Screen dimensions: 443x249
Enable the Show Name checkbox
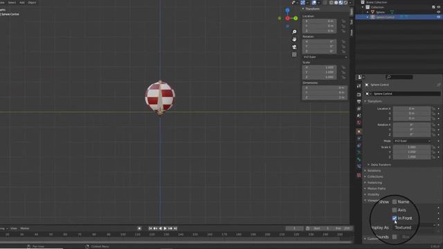395,202
